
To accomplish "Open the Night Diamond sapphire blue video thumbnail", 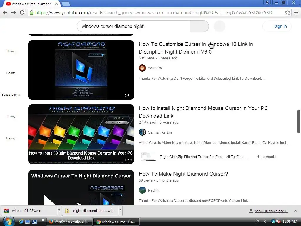I will click(x=81, y=70).
